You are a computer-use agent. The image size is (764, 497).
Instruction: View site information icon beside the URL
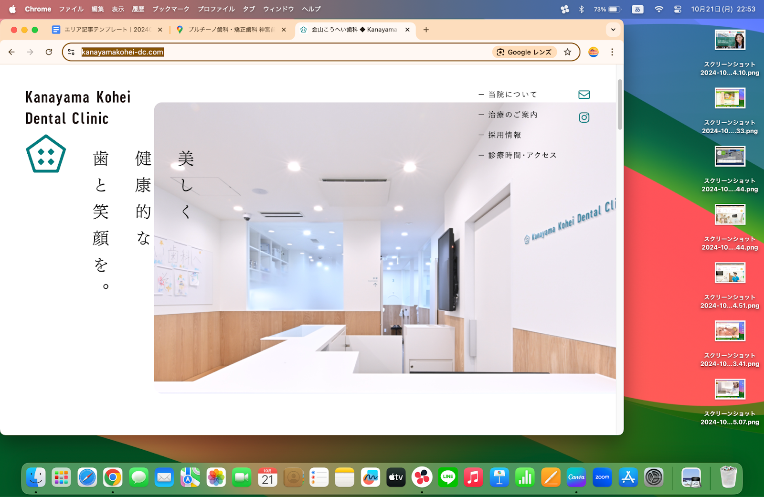(x=71, y=52)
